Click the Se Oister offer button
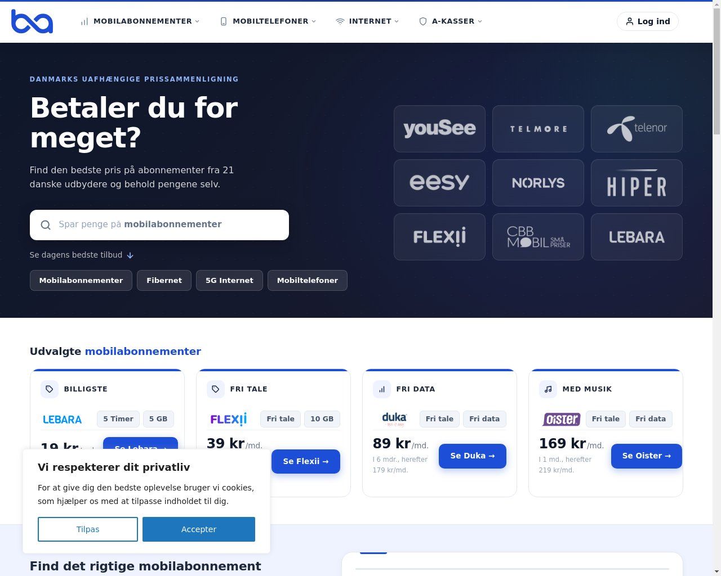This screenshot has width=721, height=576. point(647,456)
